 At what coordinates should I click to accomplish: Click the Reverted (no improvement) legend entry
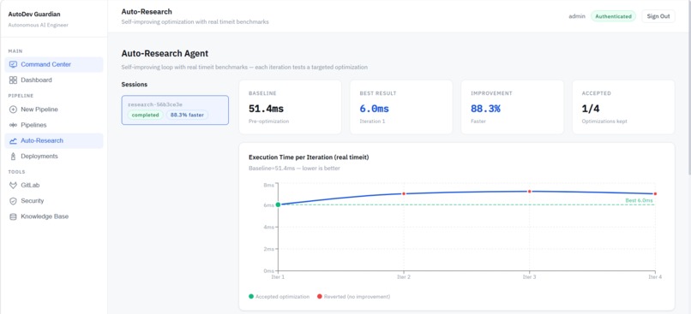pos(354,296)
